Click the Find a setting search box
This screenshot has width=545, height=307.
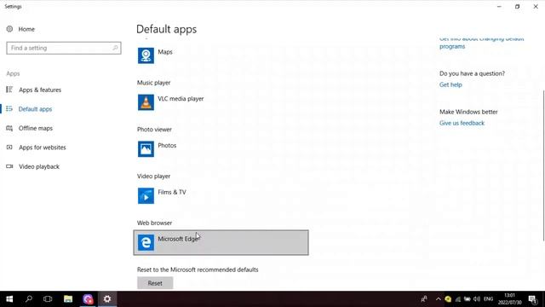(64, 48)
